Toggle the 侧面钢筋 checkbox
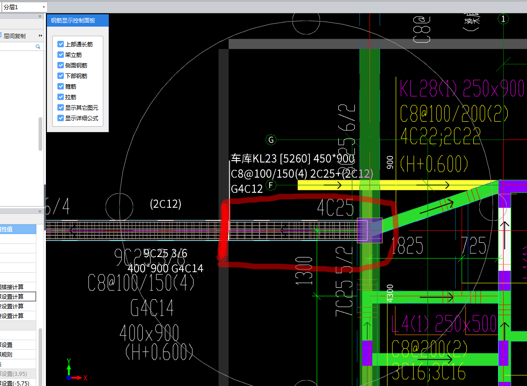The width and height of the screenshot is (527, 386). 61,65
